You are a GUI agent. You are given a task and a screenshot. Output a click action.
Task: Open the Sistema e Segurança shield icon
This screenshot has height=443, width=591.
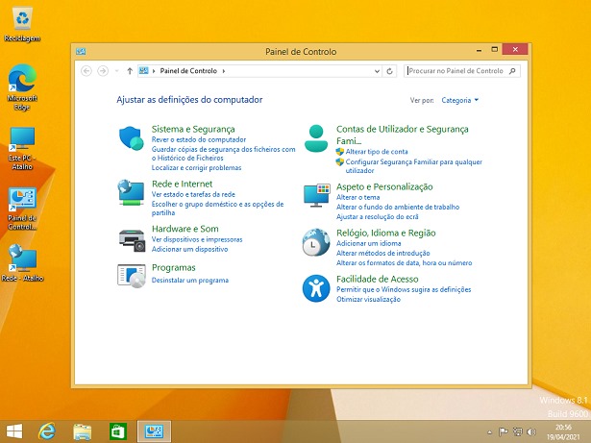[131, 138]
